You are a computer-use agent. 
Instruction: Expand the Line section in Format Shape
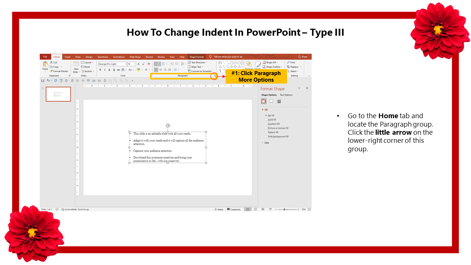click(266, 143)
